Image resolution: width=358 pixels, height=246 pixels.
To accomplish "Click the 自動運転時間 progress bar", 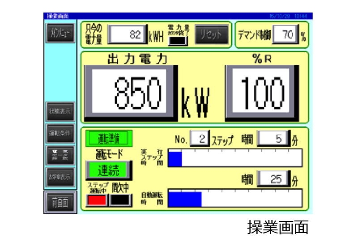I will [x=234, y=198].
